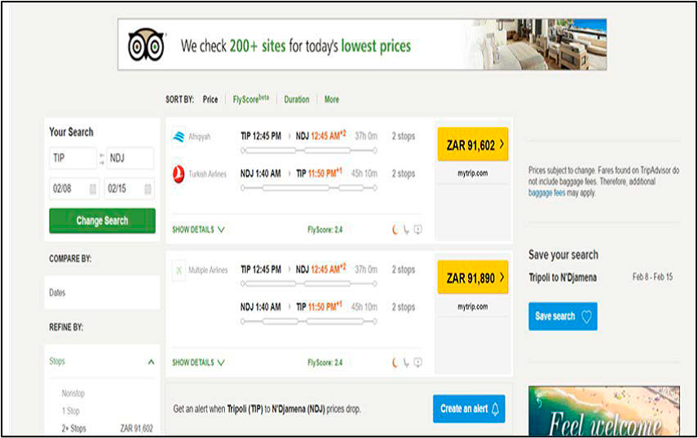The height and width of the screenshot is (438, 698).
Task: Click the Turkish Airlines logo
Action: click(x=179, y=173)
